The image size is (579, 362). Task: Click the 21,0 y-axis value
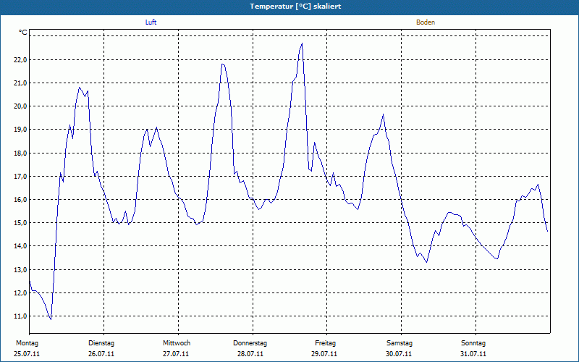tap(20, 83)
